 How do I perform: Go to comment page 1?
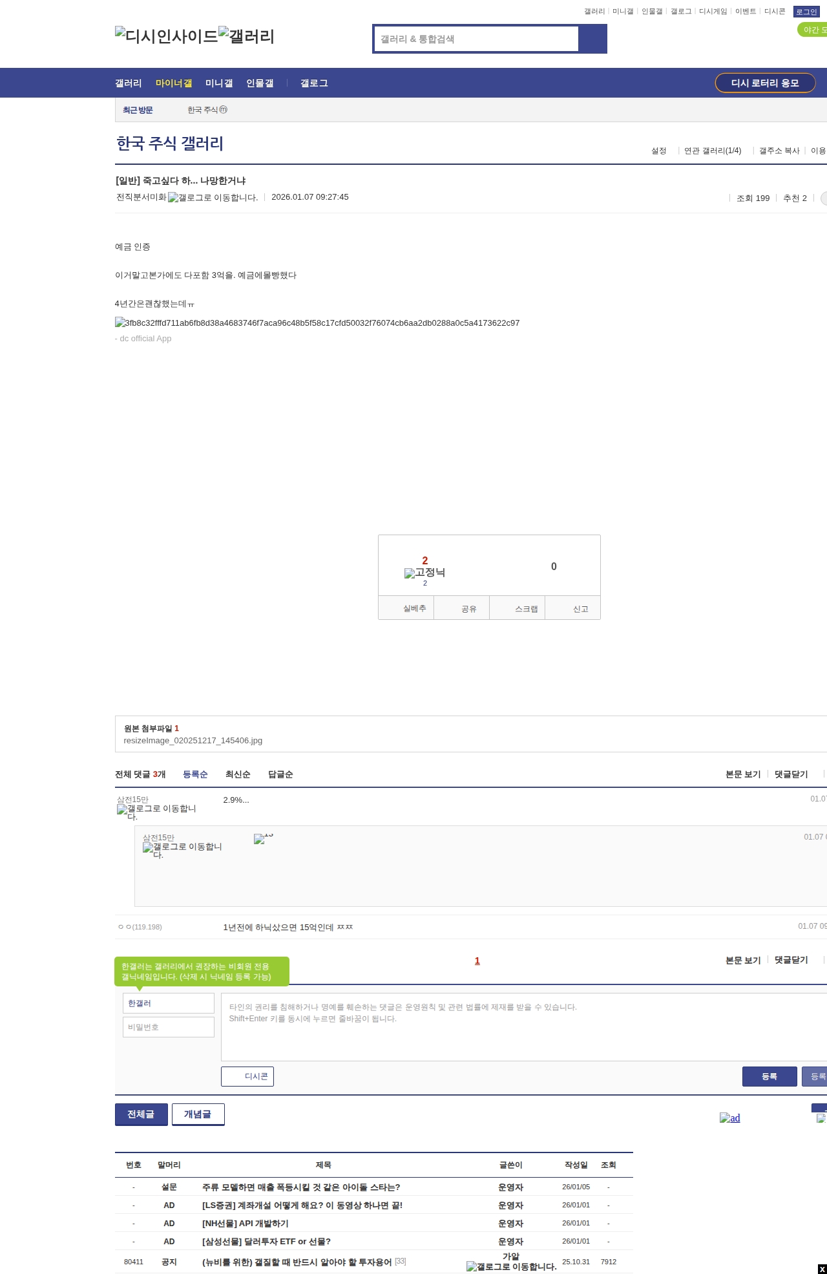(477, 961)
